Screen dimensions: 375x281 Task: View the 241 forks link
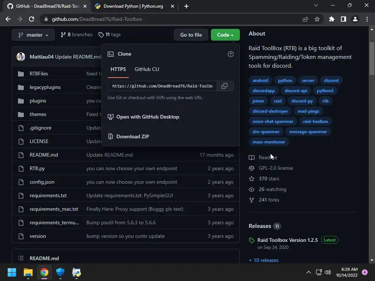[269, 200]
